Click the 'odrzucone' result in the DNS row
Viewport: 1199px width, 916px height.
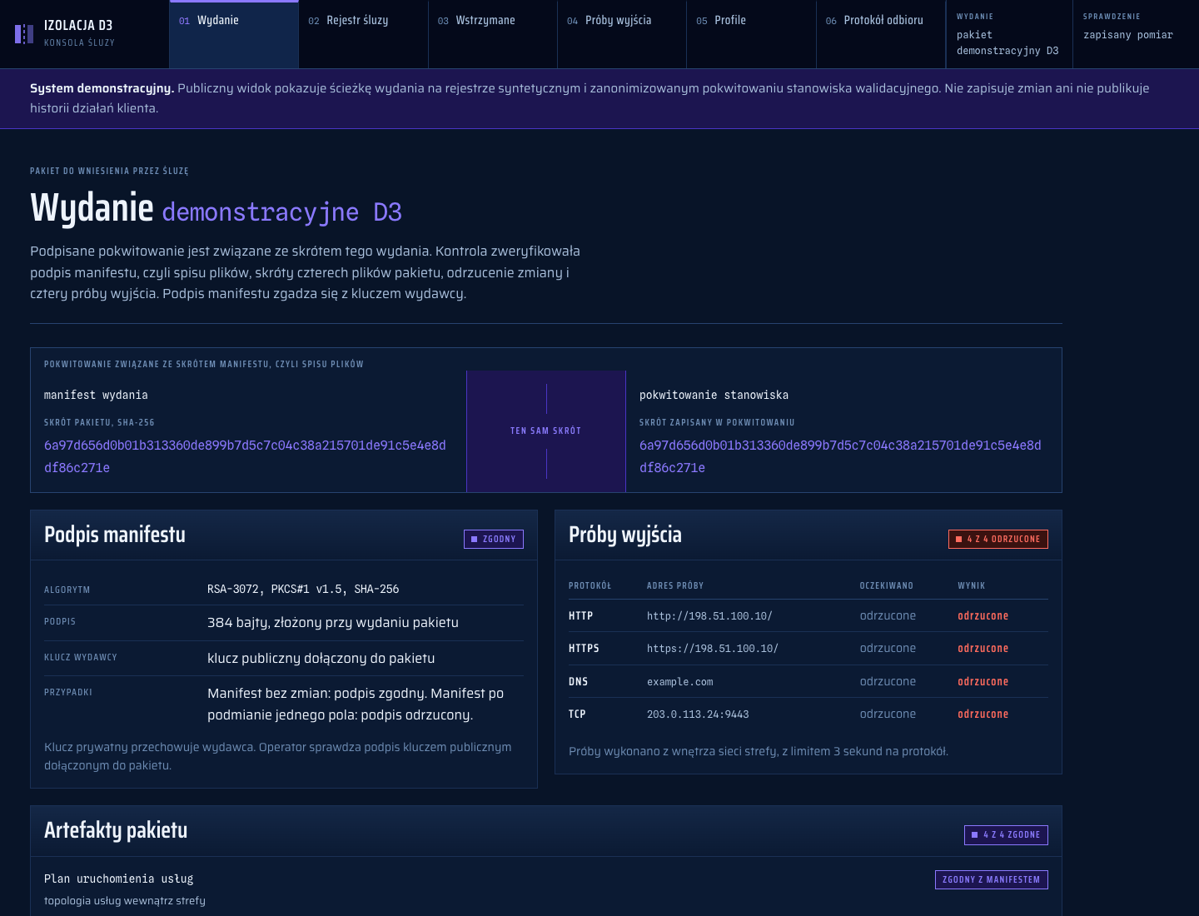[983, 682]
